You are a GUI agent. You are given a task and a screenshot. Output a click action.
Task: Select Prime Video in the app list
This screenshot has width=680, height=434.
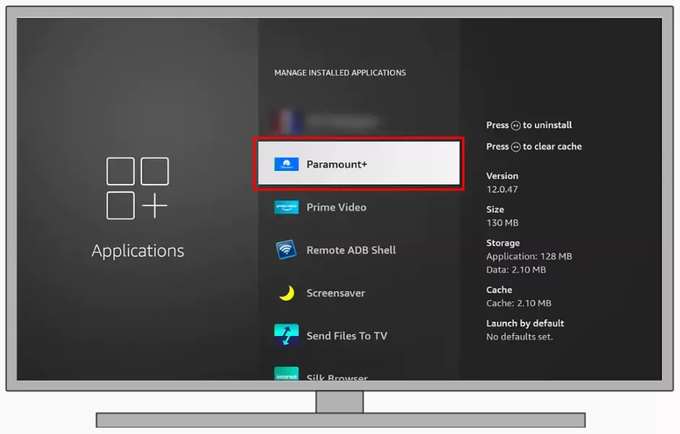point(358,207)
